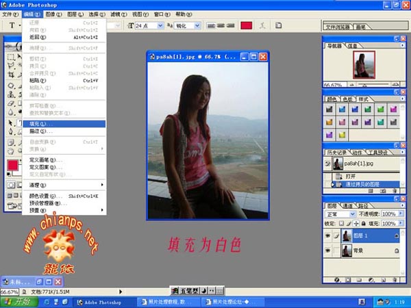Image resolution: width=411 pixels, height=308 pixels.
Task: Switch to the '色板' tab
Action: 347,99
